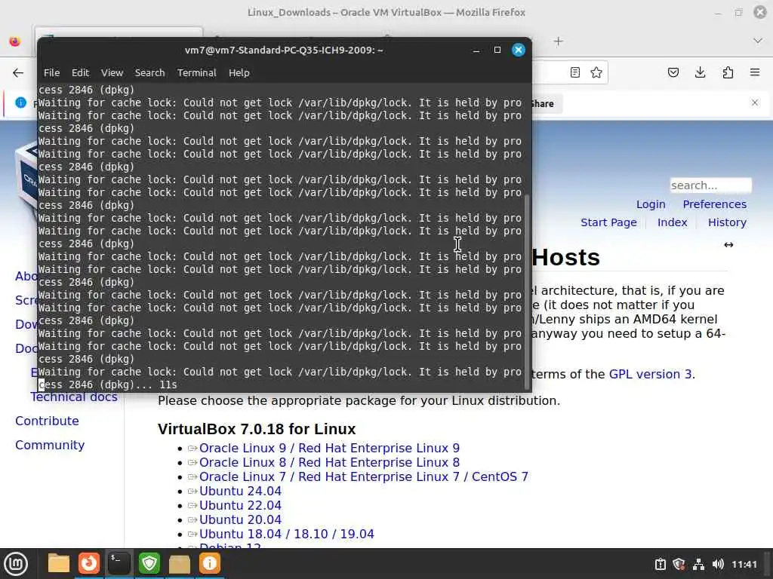773x579 pixels.
Task: Click the VirtualBox search field
Action: [x=710, y=185]
